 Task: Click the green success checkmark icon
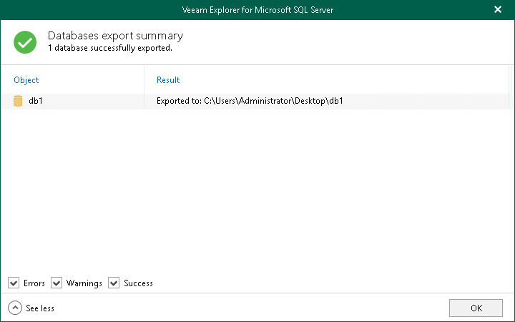[25, 42]
